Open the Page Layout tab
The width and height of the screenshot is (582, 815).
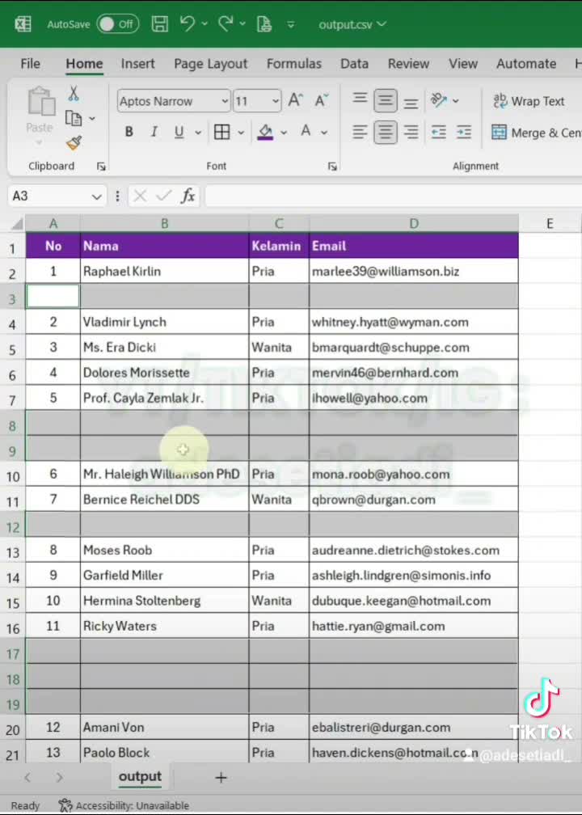coord(210,63)
